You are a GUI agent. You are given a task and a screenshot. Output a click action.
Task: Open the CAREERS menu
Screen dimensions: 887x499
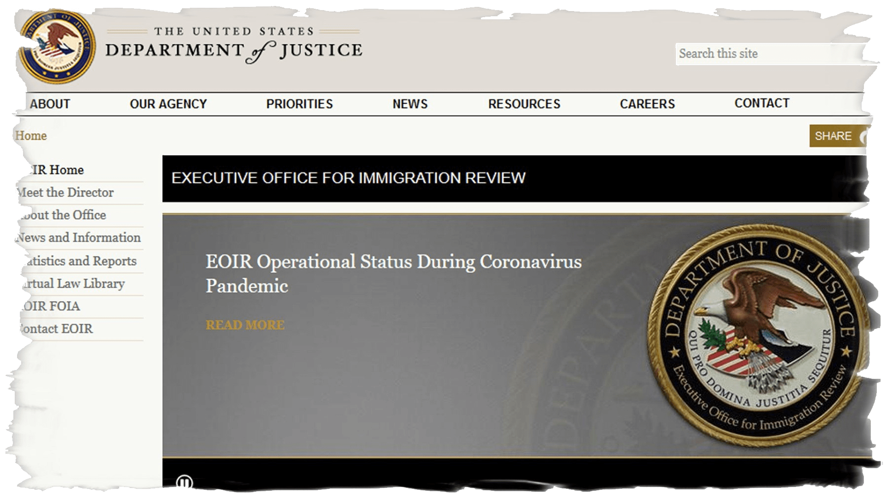tap(647, 104)
